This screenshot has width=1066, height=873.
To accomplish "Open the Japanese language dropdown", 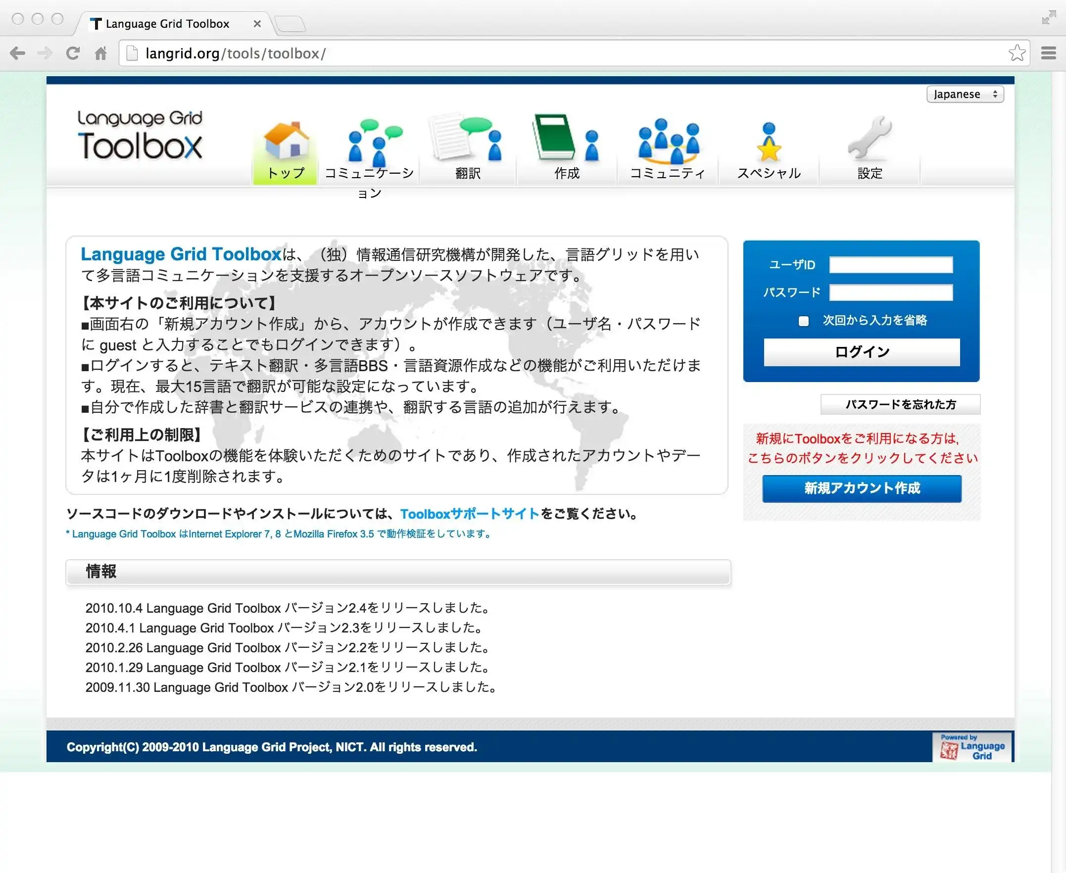I will [965, 95].
